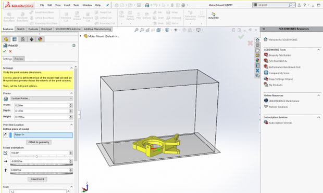Open the File menu
The height and width of the screenshot is (193, 323).
point(42,5)
